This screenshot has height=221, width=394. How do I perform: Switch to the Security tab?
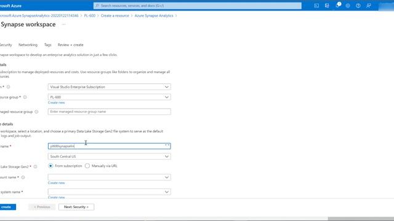6,45
